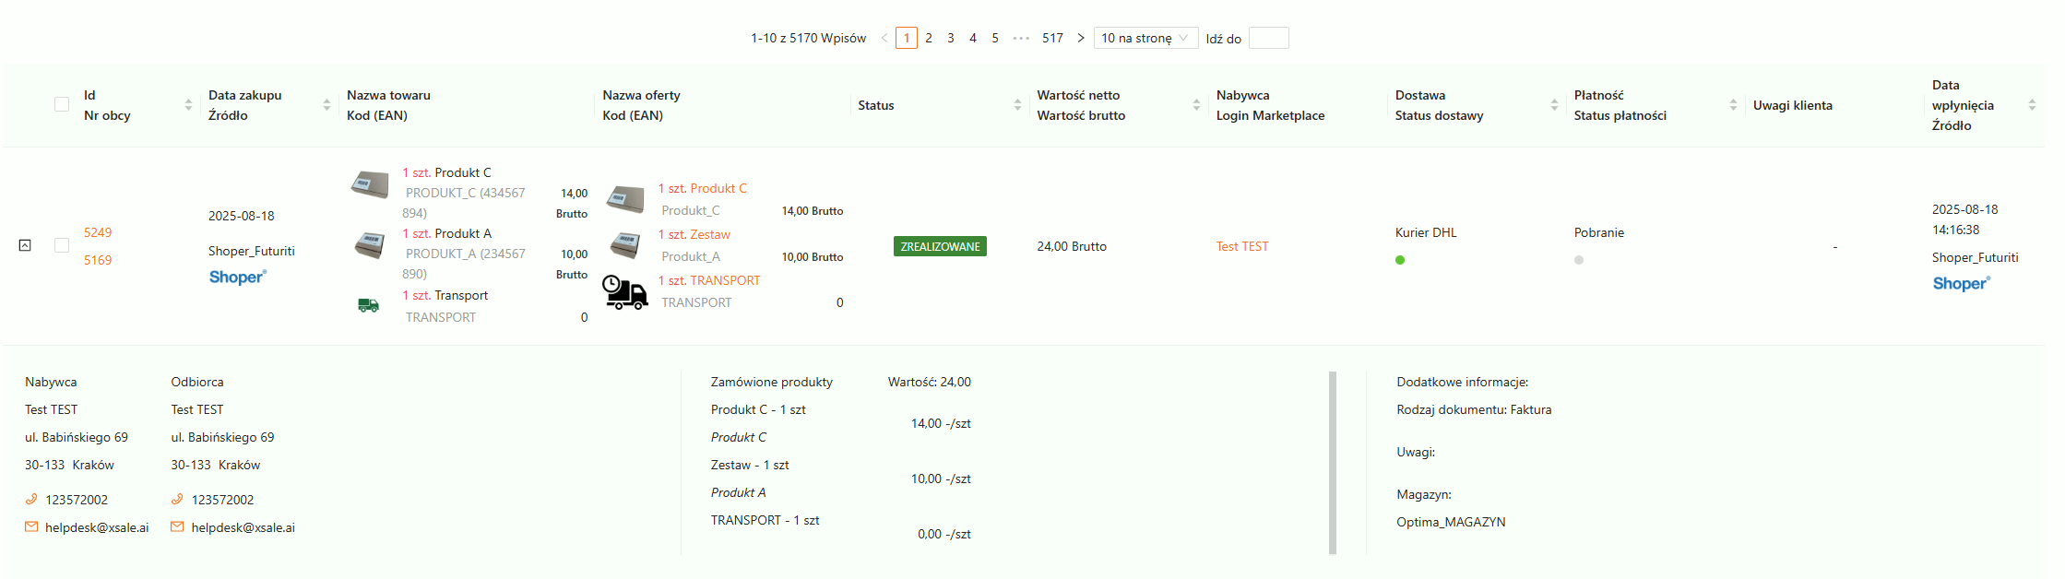2065x579 pixels.
Task: Expand the pagination ellipsis pages
Action: click(x=1021, y=38)
